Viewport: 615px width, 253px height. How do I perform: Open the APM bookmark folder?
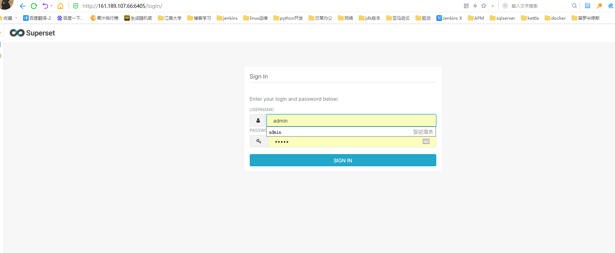coord(476,18)
